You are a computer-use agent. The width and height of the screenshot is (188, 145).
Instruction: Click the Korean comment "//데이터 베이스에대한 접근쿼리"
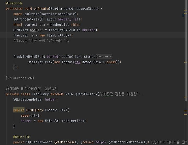coord(32,89)
